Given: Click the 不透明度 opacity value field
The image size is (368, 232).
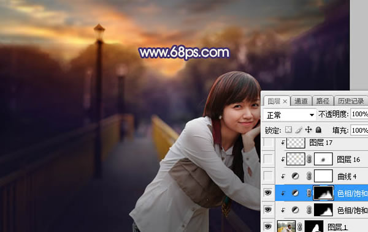Looking at the screenshot, I should tap(359, 114).
